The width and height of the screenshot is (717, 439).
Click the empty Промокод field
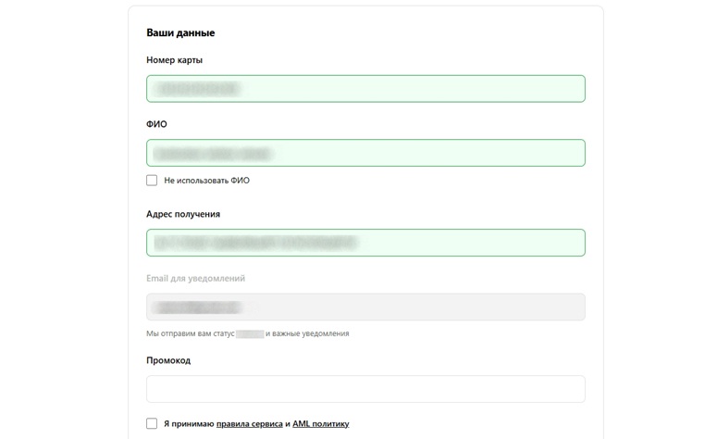[x=365, y=389]
